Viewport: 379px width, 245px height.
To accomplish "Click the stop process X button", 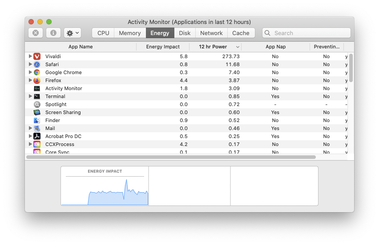I will (x=36, y=33).
